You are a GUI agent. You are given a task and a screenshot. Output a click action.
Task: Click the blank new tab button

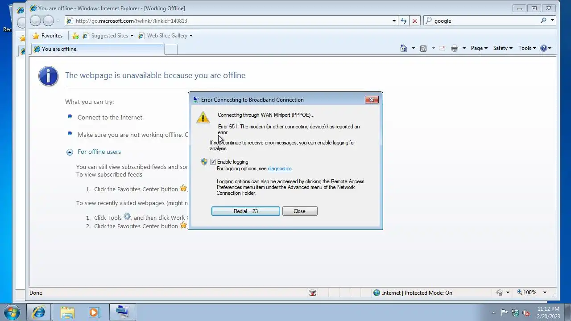pyautogui.click(x=171, y=49)
